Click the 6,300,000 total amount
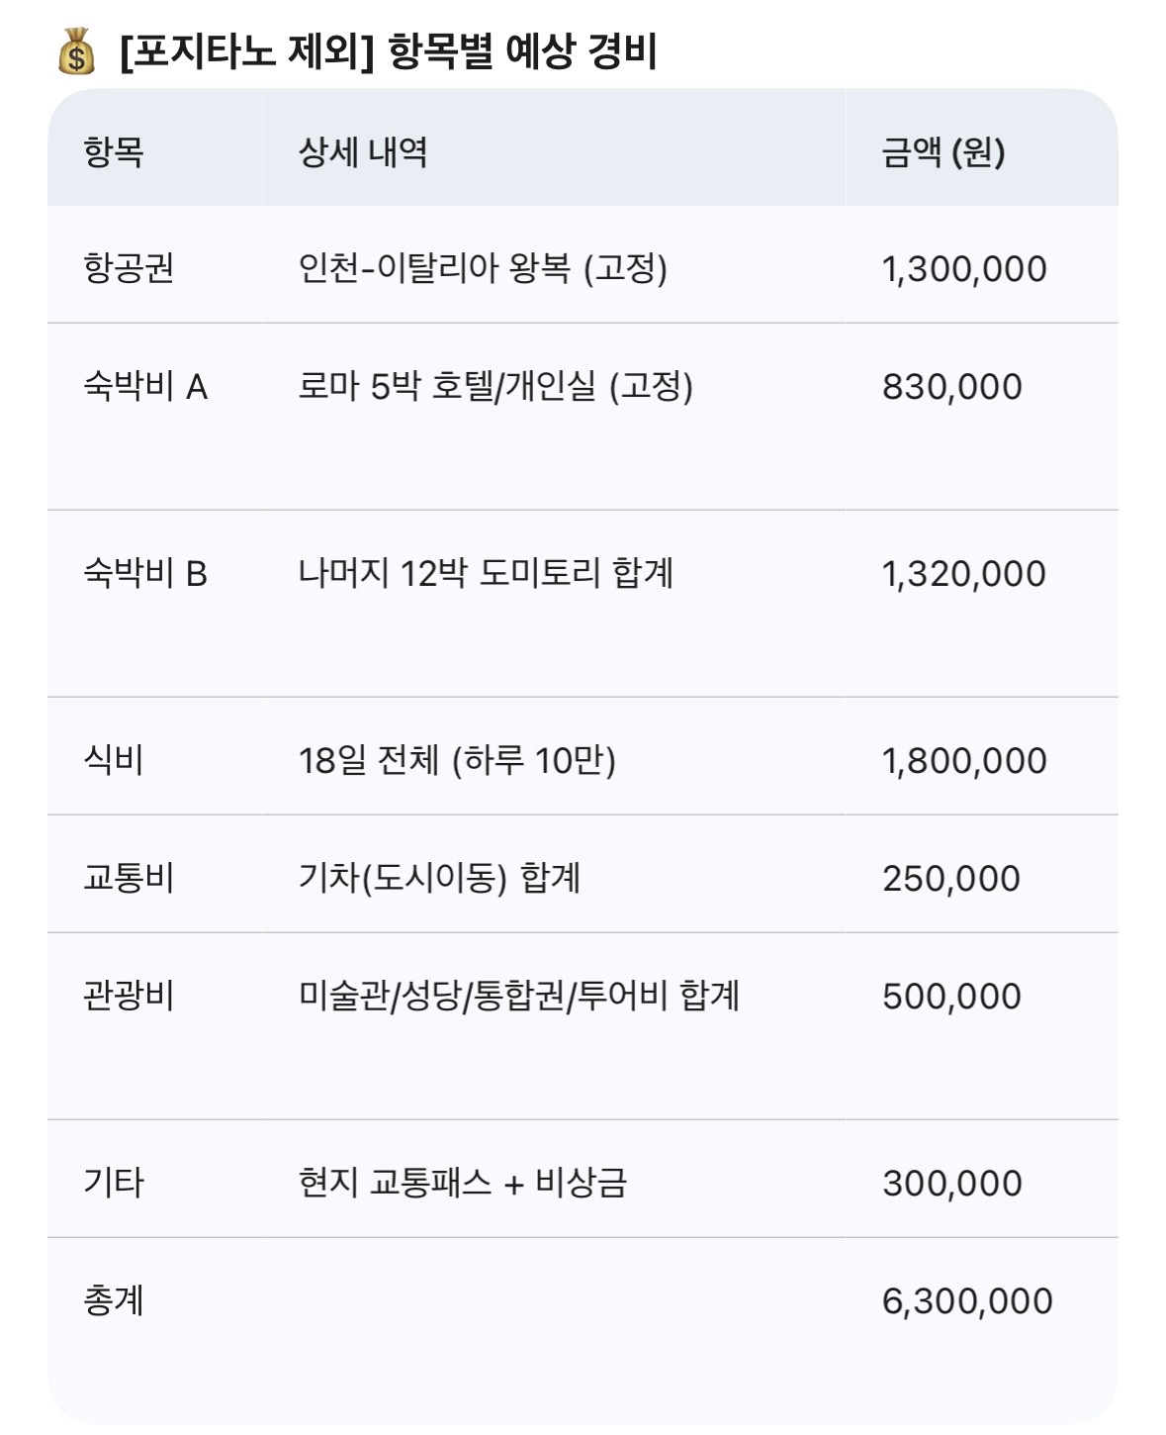This screenshot has height=1435, width=1166. [966, 1301]
